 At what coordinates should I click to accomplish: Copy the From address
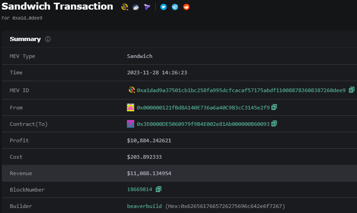pos(274,107)
